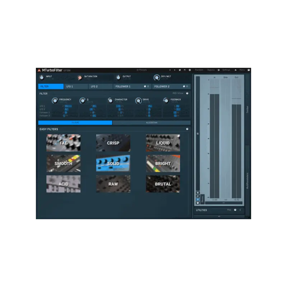Click the Drive knob
Viewport: 287px width, 287px height.
pos(138,101)
